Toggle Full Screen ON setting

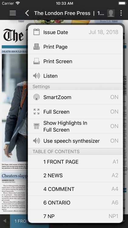[114, 112]
